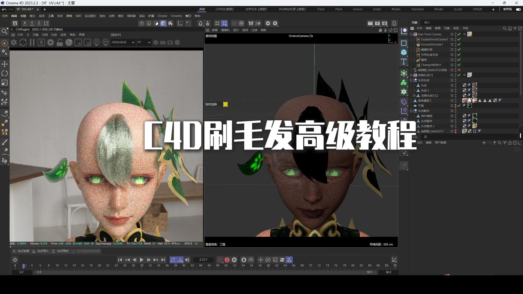This screenshot has width=523, height=294.
Task: Collapse the Hair From Curves object
Action: (411, 34)
